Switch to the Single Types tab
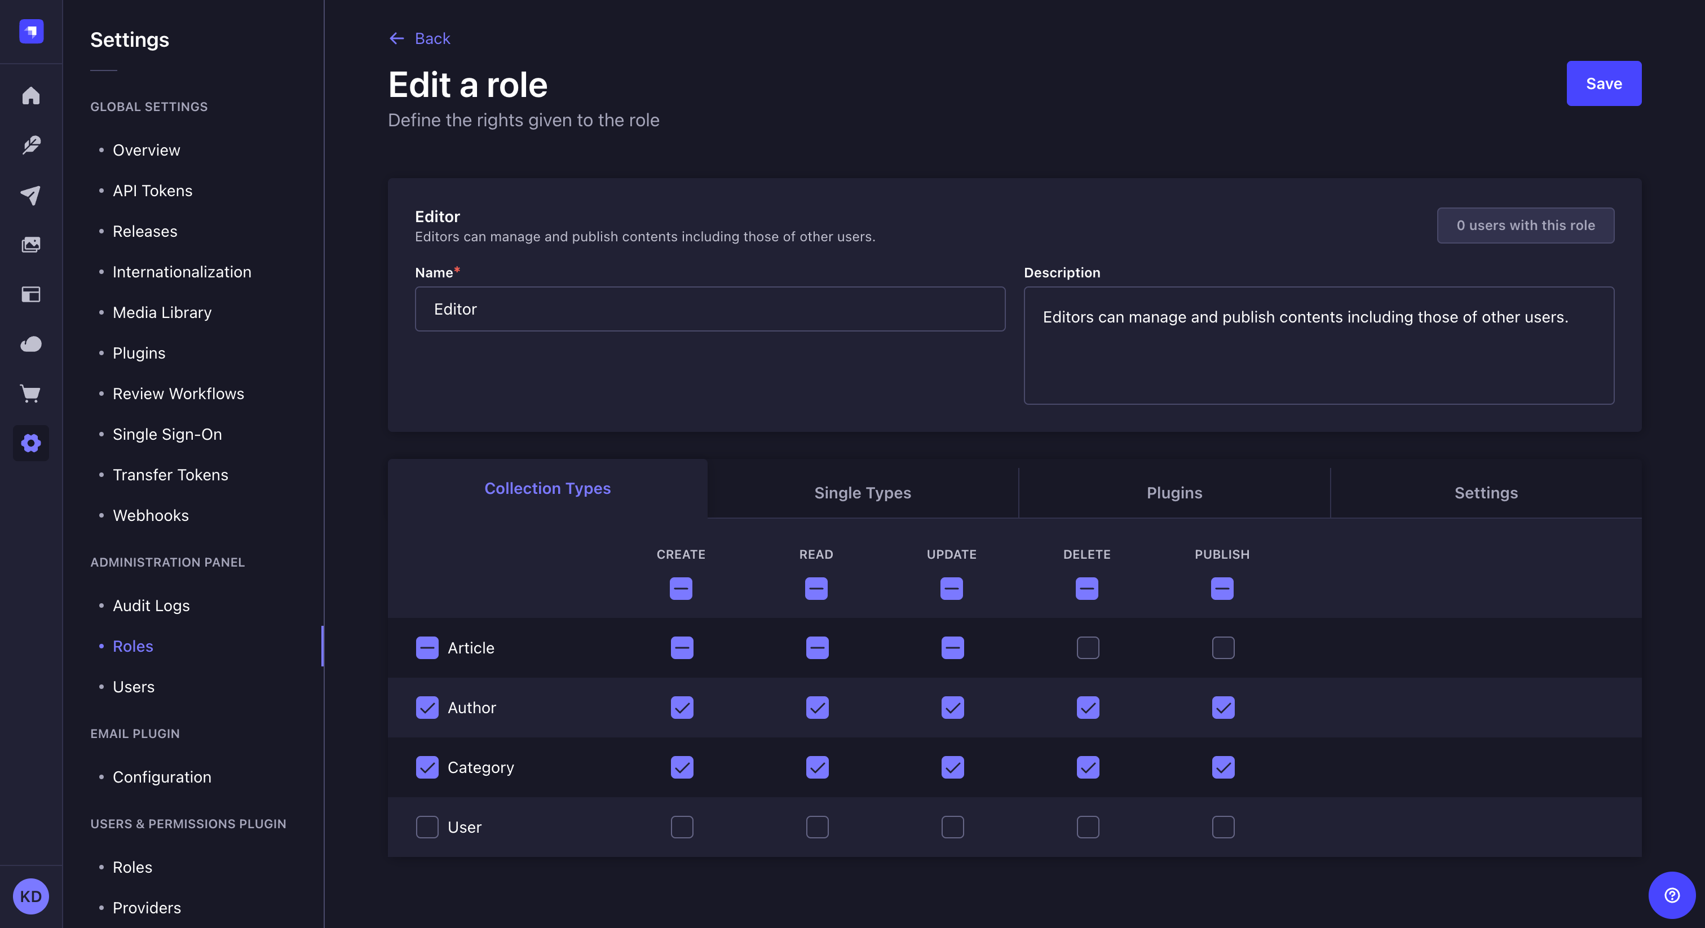Screen dimensions: 1705x928 863,492
